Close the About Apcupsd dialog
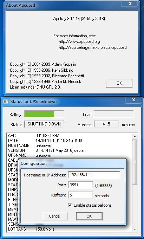The image size is (144, 239). [x=130, y=4]
